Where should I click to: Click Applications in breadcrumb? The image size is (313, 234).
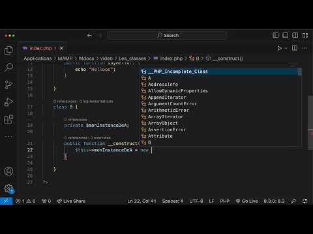38,58
